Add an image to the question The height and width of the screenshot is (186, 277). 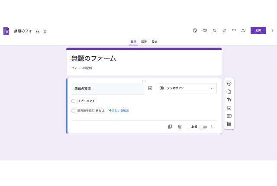click(x=150, y=88)
